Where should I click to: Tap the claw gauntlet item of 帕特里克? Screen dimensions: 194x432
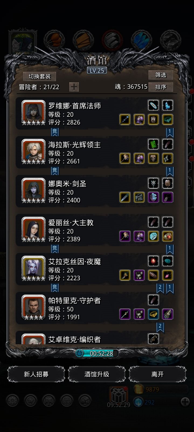point(168,314)
